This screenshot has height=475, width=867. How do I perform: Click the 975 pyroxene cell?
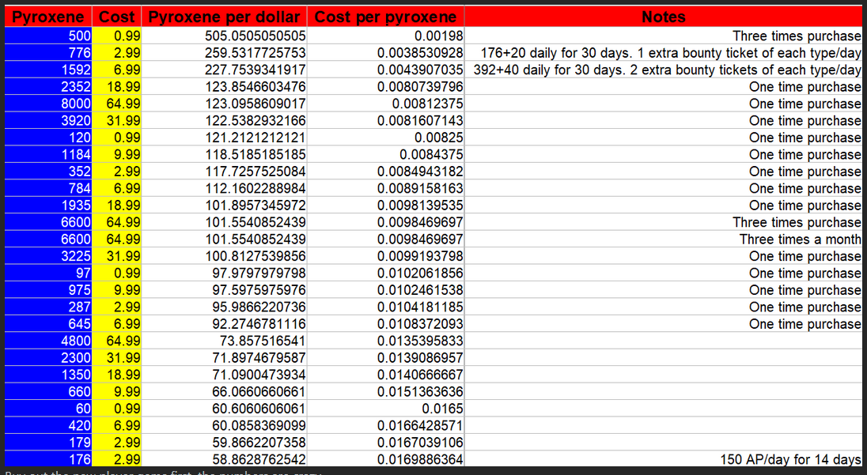click(48, 290)
